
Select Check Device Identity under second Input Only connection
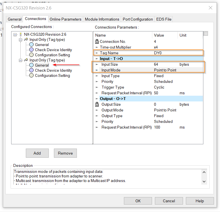[x=53, y=71]
